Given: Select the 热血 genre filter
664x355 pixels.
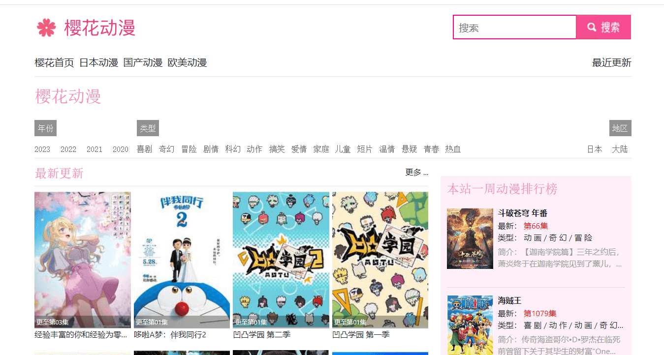Looking at the screenshot, I should pos(453,149).
